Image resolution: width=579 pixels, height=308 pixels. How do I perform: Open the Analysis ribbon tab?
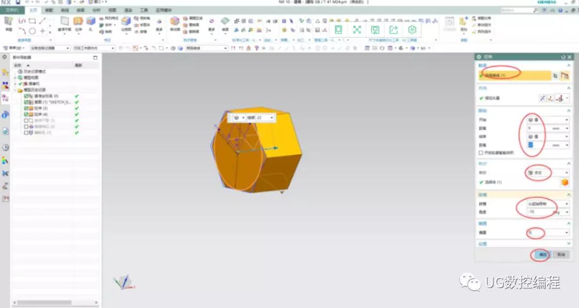(96, 10)
